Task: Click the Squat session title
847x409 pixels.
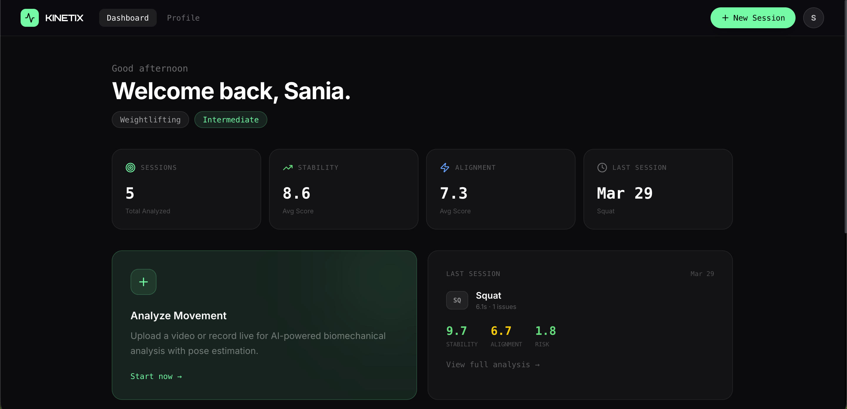Action: [x=488, y=295]
